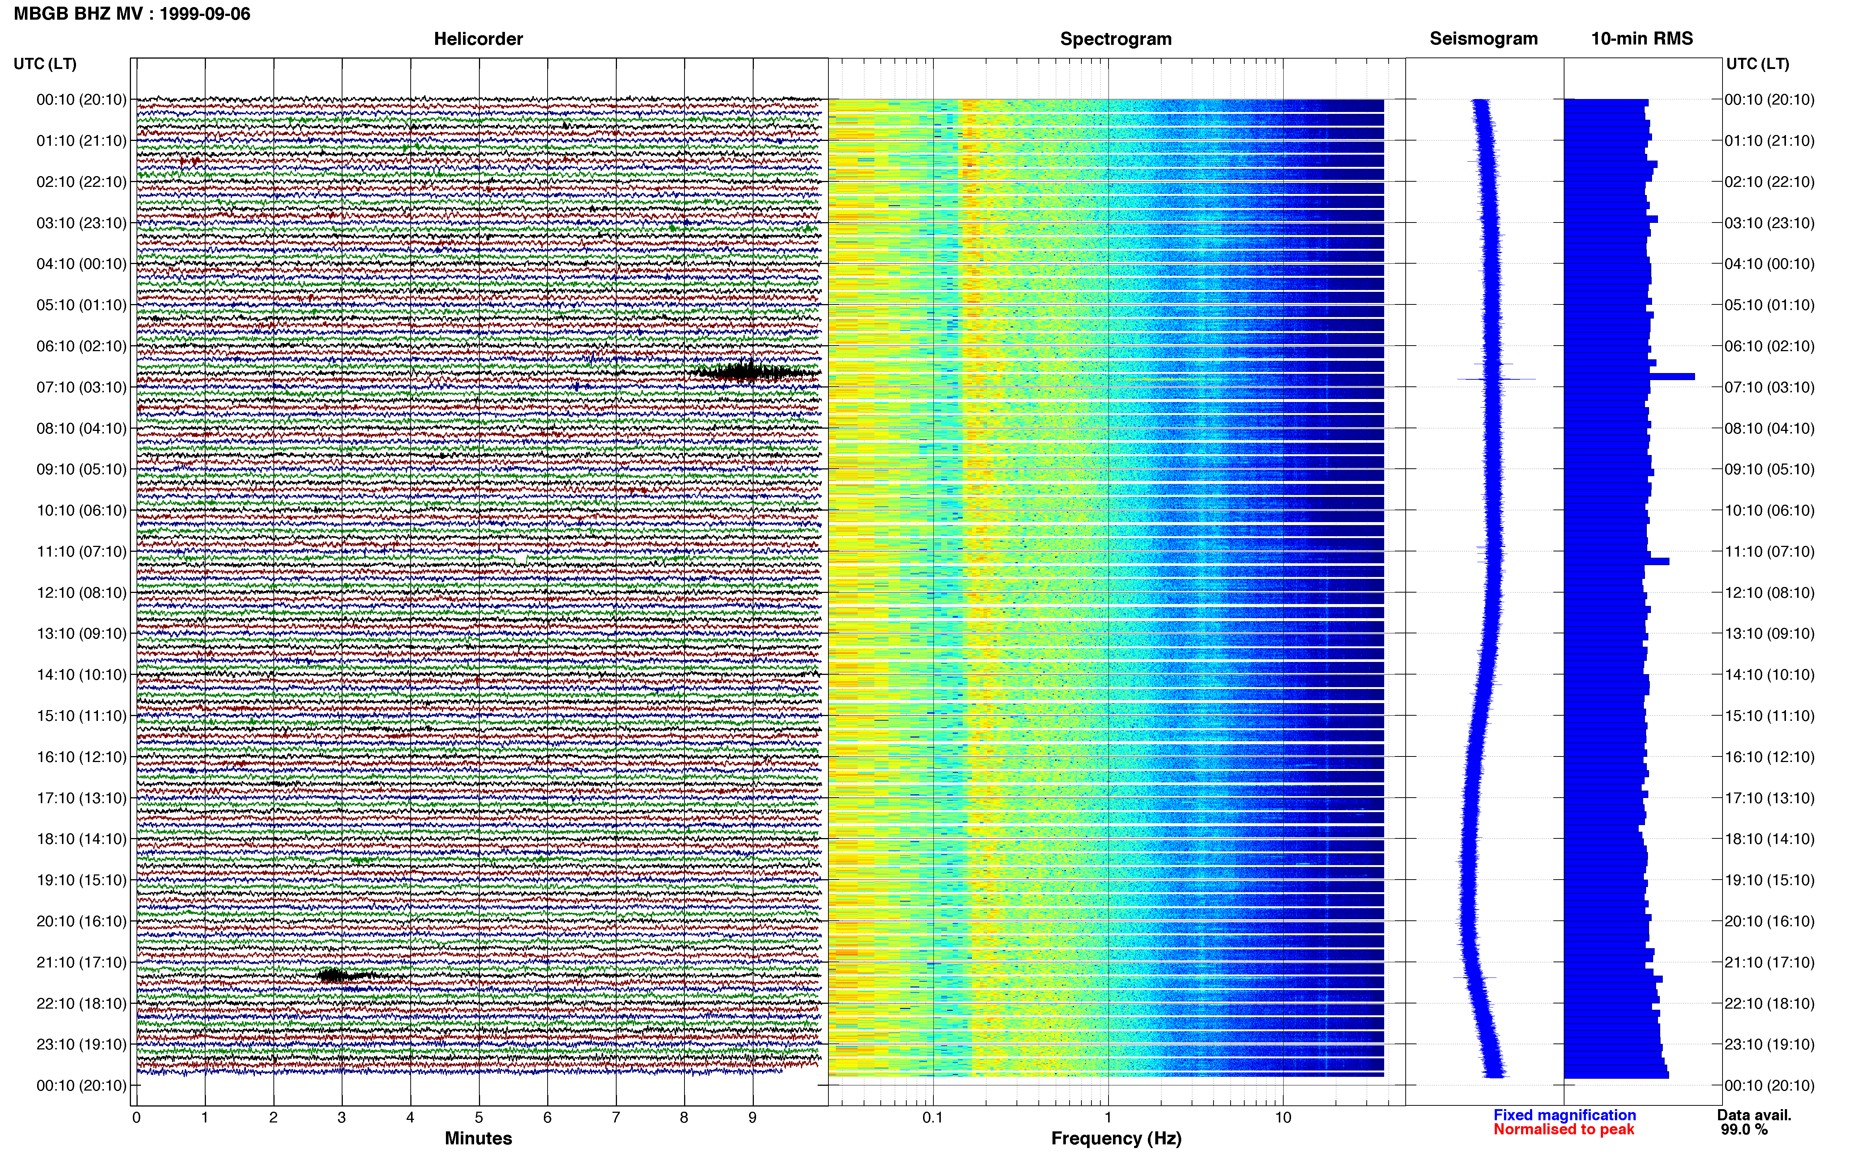The height and width of the screenshot is (1164, 1862).
Task: Click the plot title 'MBGB BHZ MV : 1999-09-06'
Action: 132,14
